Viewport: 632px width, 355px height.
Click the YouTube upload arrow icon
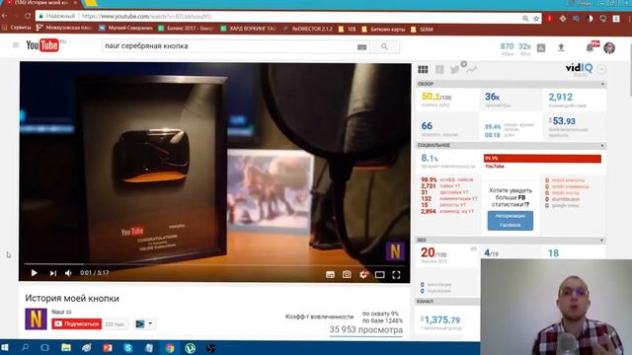561,47
